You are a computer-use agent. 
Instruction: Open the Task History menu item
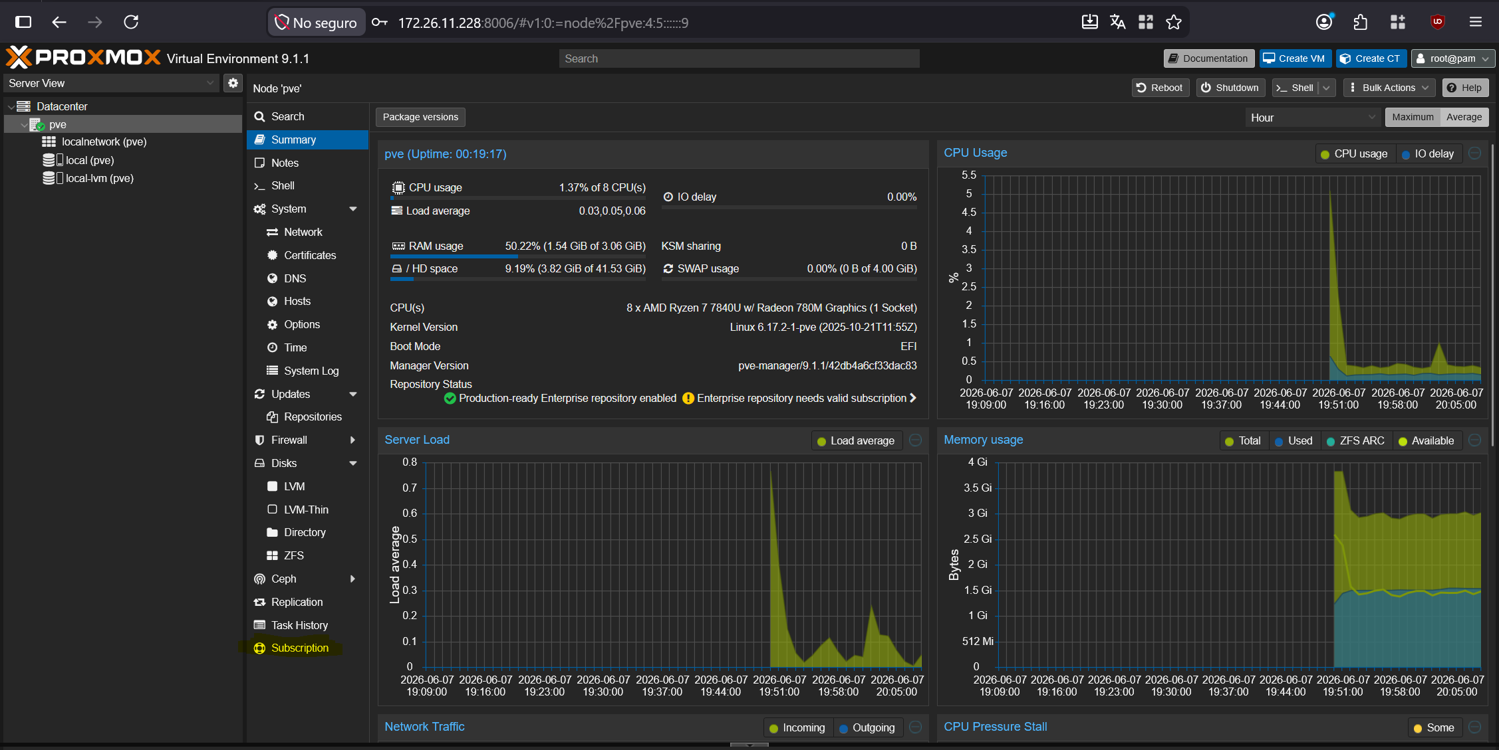(307, 625)
